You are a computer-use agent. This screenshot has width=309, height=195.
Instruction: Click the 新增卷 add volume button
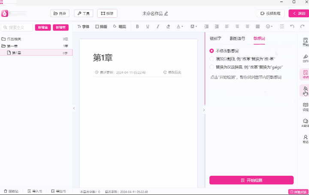click(61, 27)
